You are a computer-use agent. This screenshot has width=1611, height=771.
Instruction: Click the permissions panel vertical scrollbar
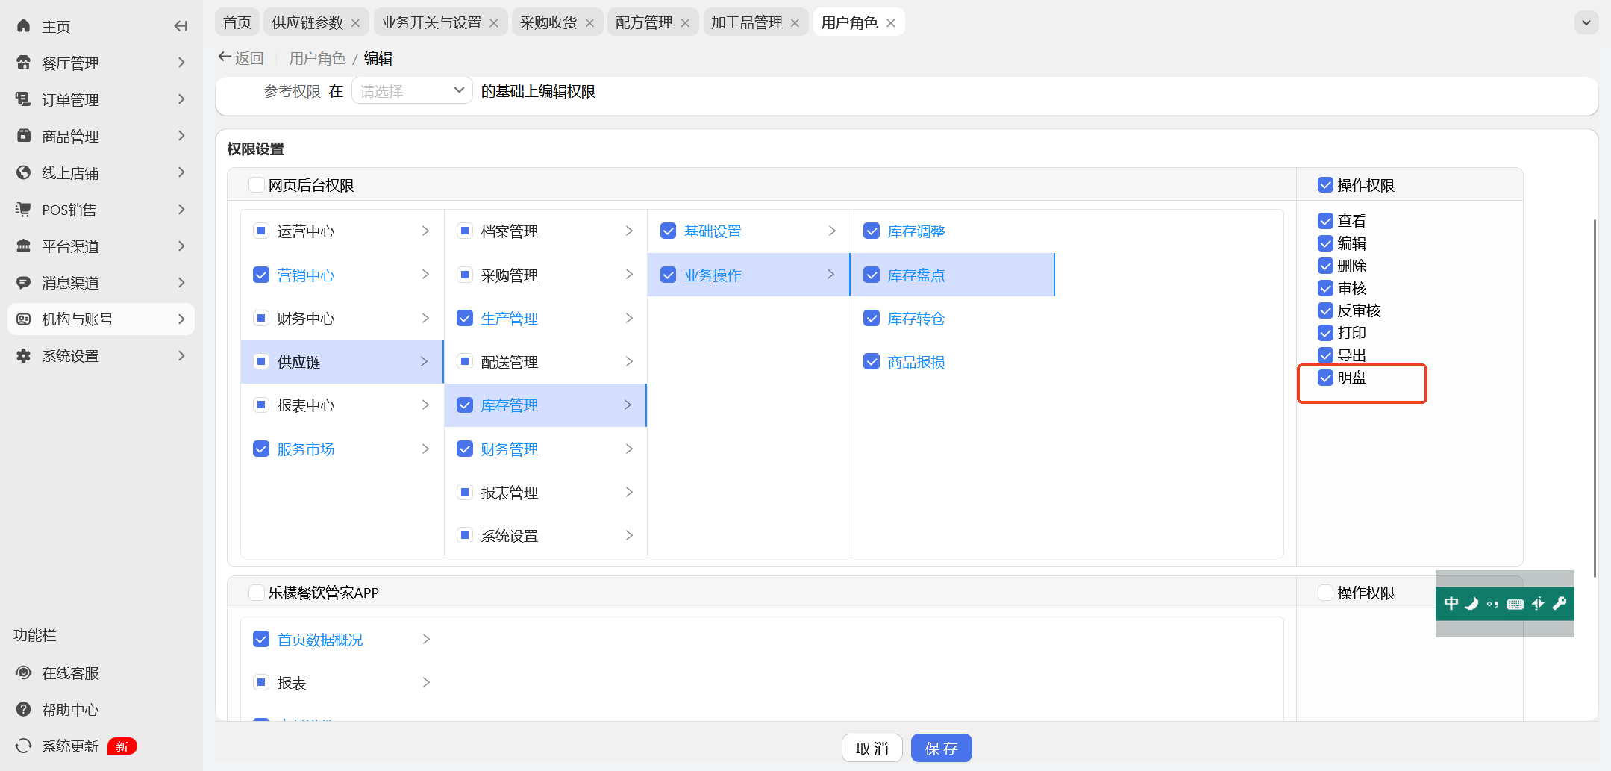[1595, 396]
